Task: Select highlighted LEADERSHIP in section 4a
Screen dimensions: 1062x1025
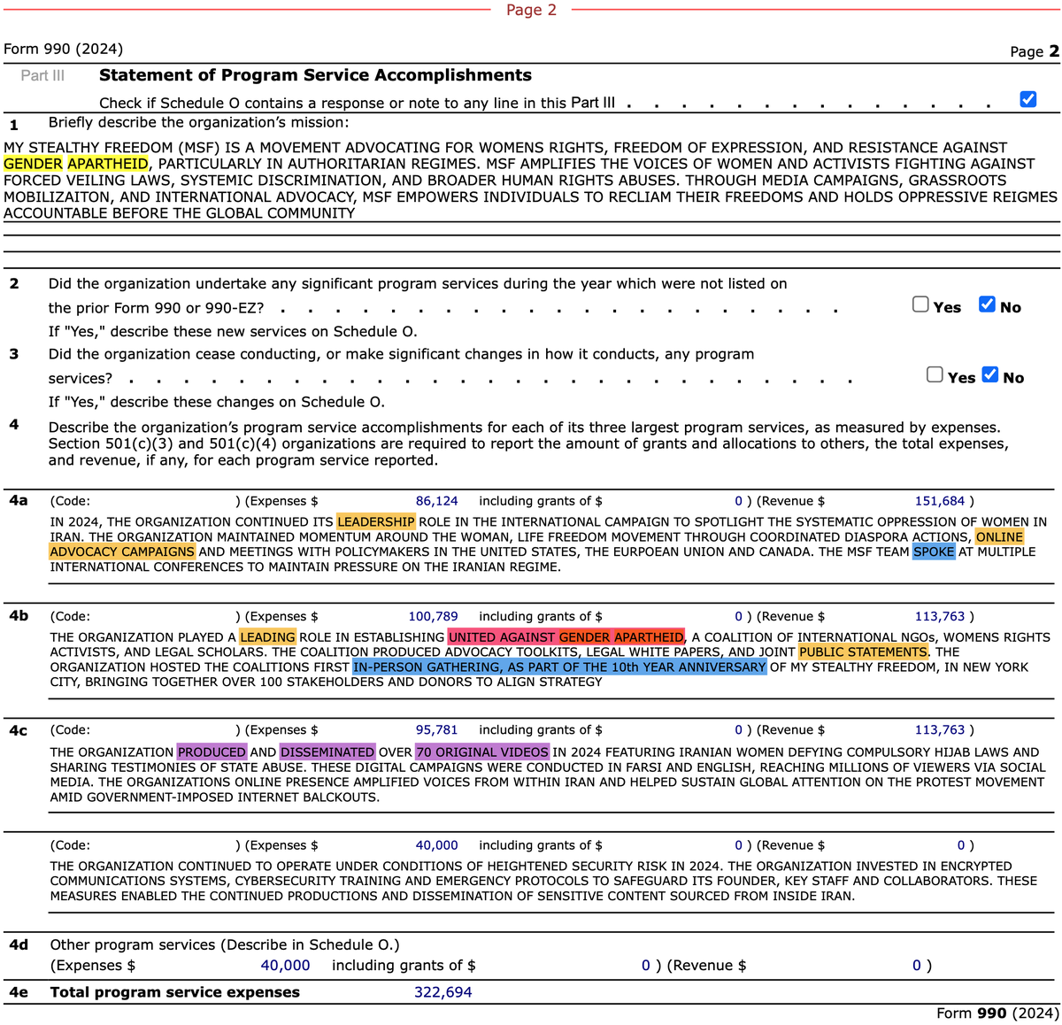Action: [376, 522]
